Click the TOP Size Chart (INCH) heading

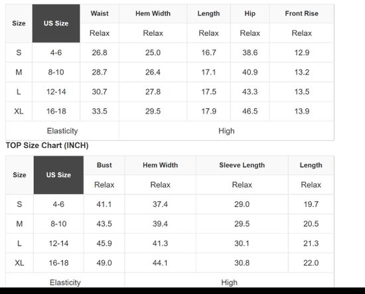[47, 145]
